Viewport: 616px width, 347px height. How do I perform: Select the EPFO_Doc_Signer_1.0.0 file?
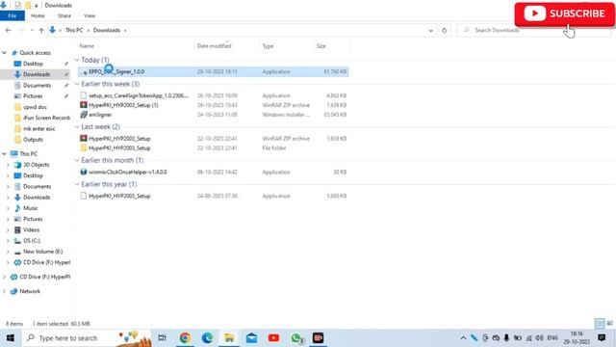pyautogui.click(x=213, y=71)
